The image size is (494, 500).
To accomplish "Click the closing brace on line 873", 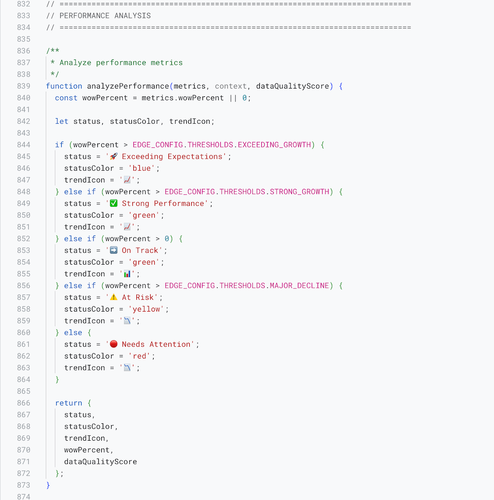I will [48, 485].
